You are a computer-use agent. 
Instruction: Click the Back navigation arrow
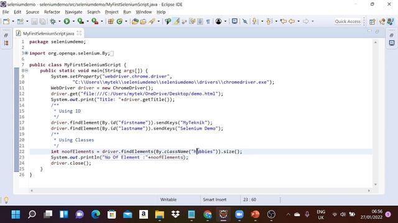pyautogui.click(x=292, y=22)
